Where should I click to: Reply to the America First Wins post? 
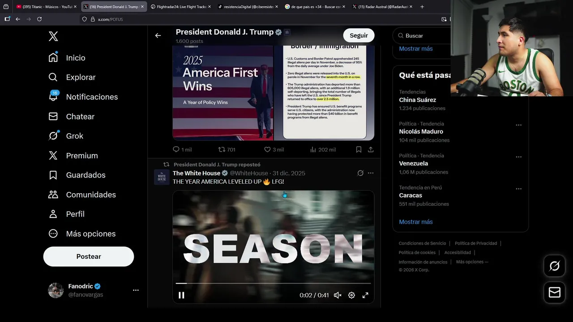pos(182,149)
